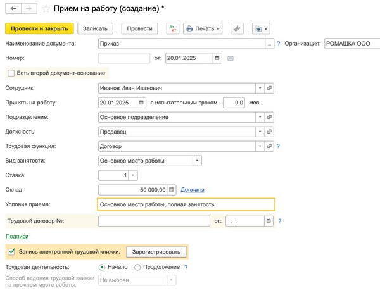The width and height of the screenshot is (380, 293).
Task: Open the Должность dropdown list
Action: (260, 132)
